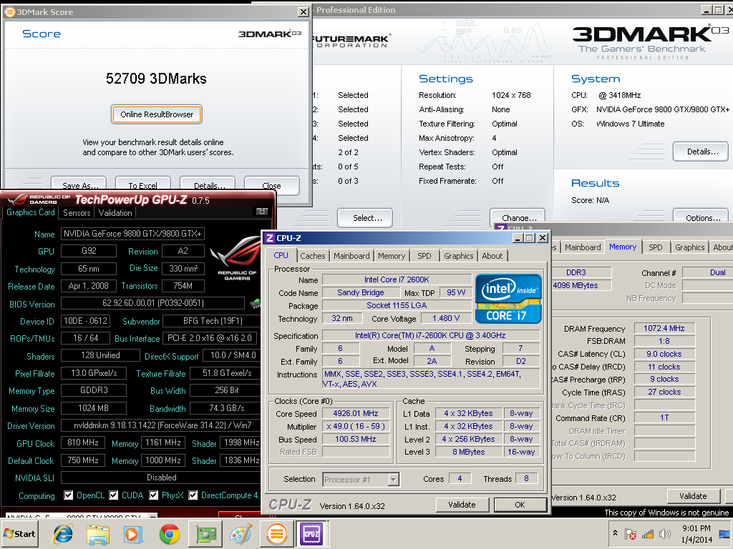Click the CPU-Z title bar Z icon
733x549 pixels.
(270, 238)
